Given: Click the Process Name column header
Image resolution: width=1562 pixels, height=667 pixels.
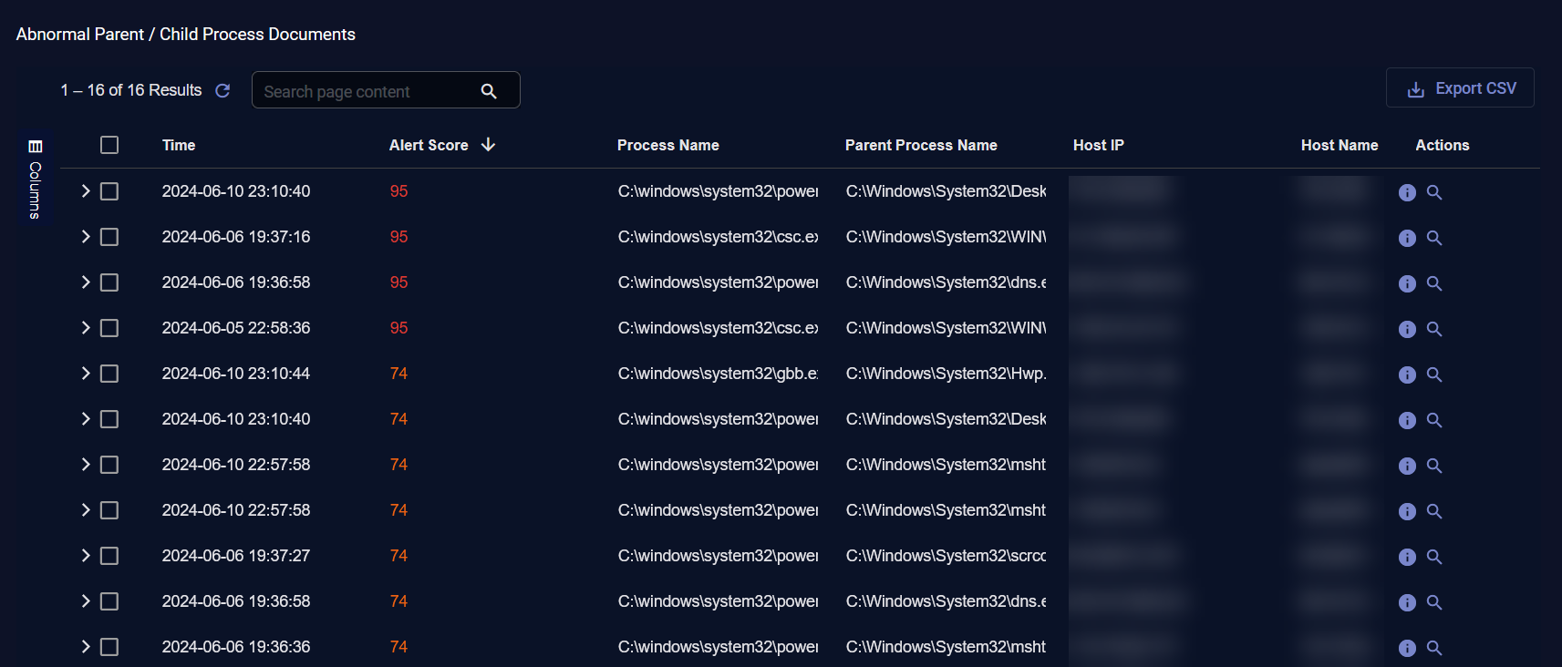Looking at the screenshot, I should (x=667, y=145).
